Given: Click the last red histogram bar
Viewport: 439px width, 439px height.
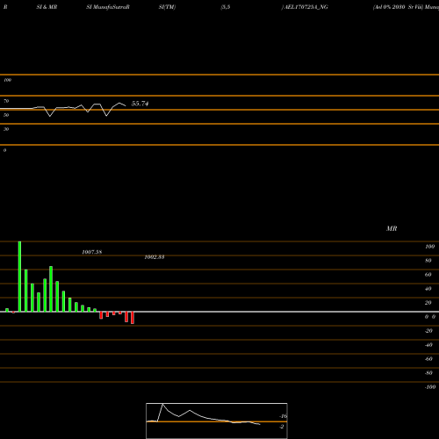Looking at the screenshot, I should coord(133,318).
